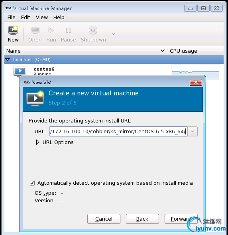Click the Run toolbar play icon

point(51,30)
